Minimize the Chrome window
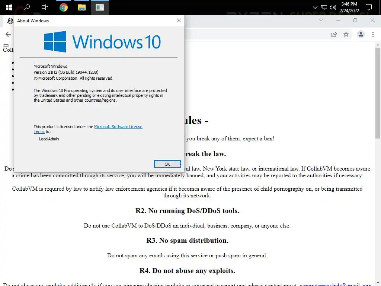The image size is (381, 286). coord(338,20)
